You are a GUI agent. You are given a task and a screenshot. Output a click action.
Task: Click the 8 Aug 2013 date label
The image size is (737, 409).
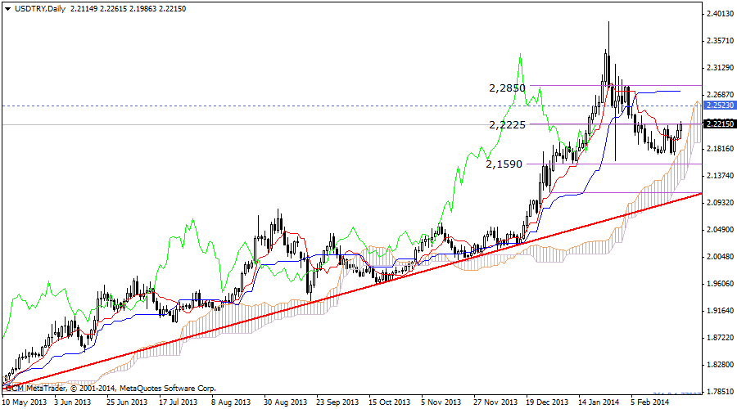pyautogui.click(x=231, y=402)
